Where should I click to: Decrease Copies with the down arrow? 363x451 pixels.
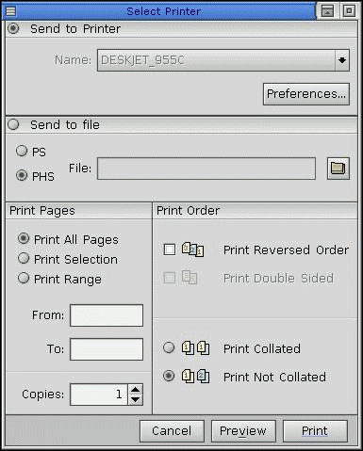(x=136, y=399)
